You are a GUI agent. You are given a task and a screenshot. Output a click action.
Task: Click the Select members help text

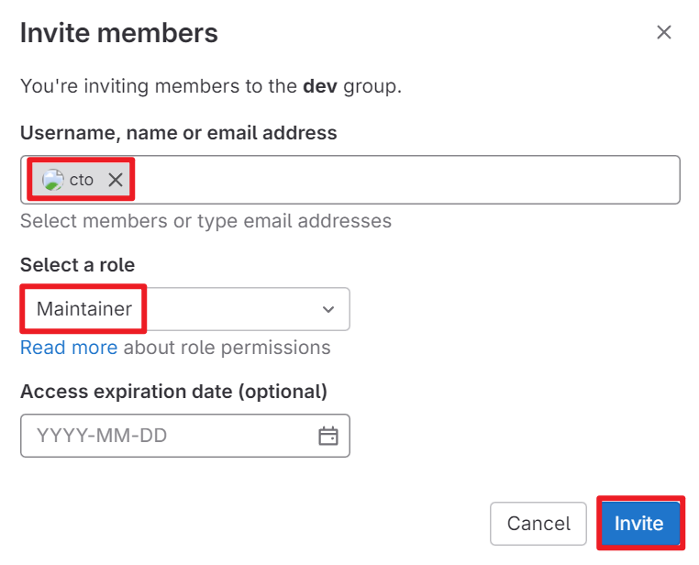pos(206,221)
